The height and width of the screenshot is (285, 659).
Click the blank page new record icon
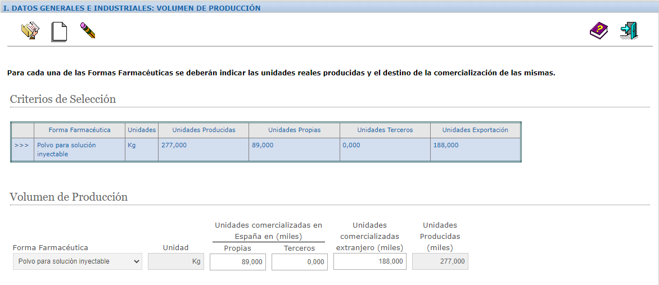click(x=58, y=31)
